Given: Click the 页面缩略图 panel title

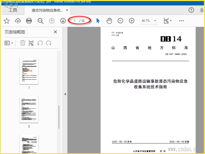Looking at the screenshot, I should [15, 32].
